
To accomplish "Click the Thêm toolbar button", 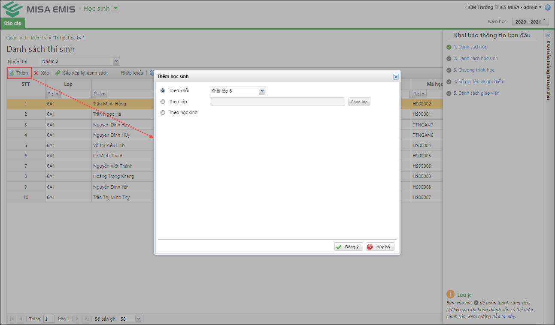I will [18, 73].
